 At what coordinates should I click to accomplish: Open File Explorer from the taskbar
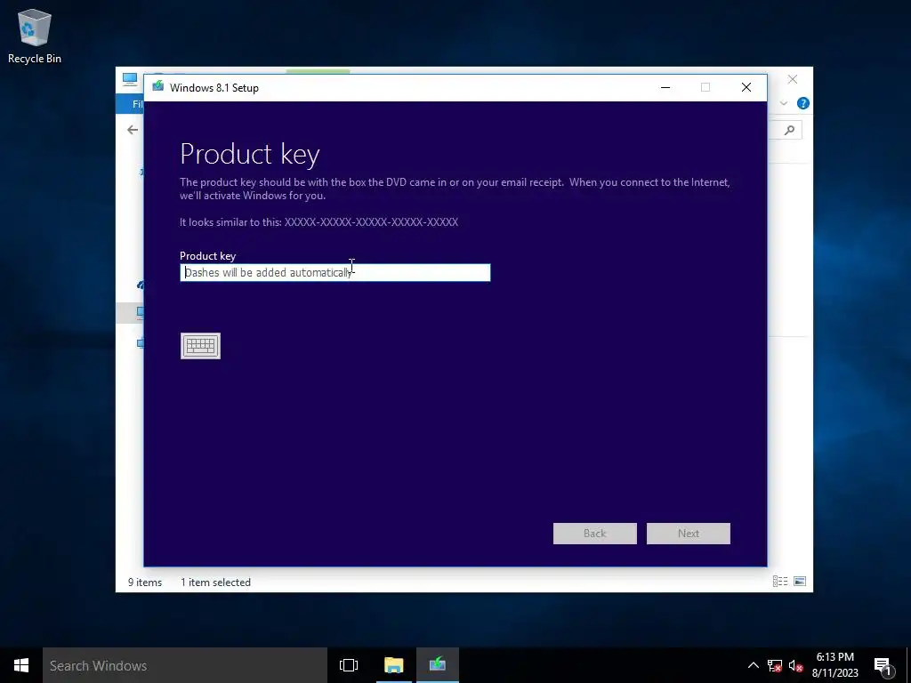(x=393, y=665)
